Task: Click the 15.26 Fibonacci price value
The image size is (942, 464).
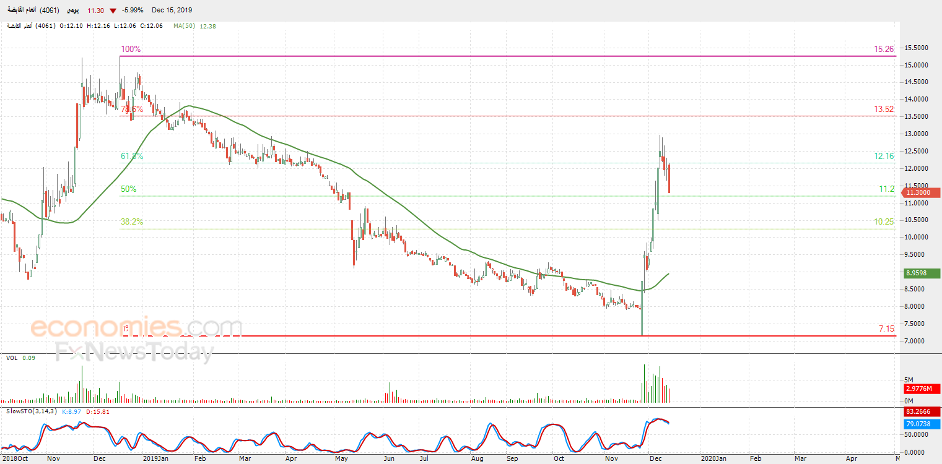Action: pyautogui.click(x=884, y=49)
